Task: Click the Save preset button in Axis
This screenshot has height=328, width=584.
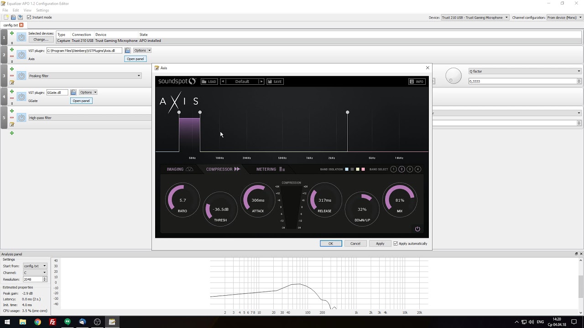Action: point(275,82)
